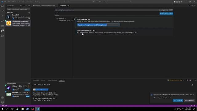Click Remind Me later button

pos(189,101)
